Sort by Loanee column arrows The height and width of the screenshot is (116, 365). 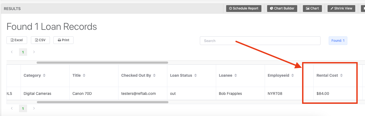pyautogui.click(x=236, y=75)
